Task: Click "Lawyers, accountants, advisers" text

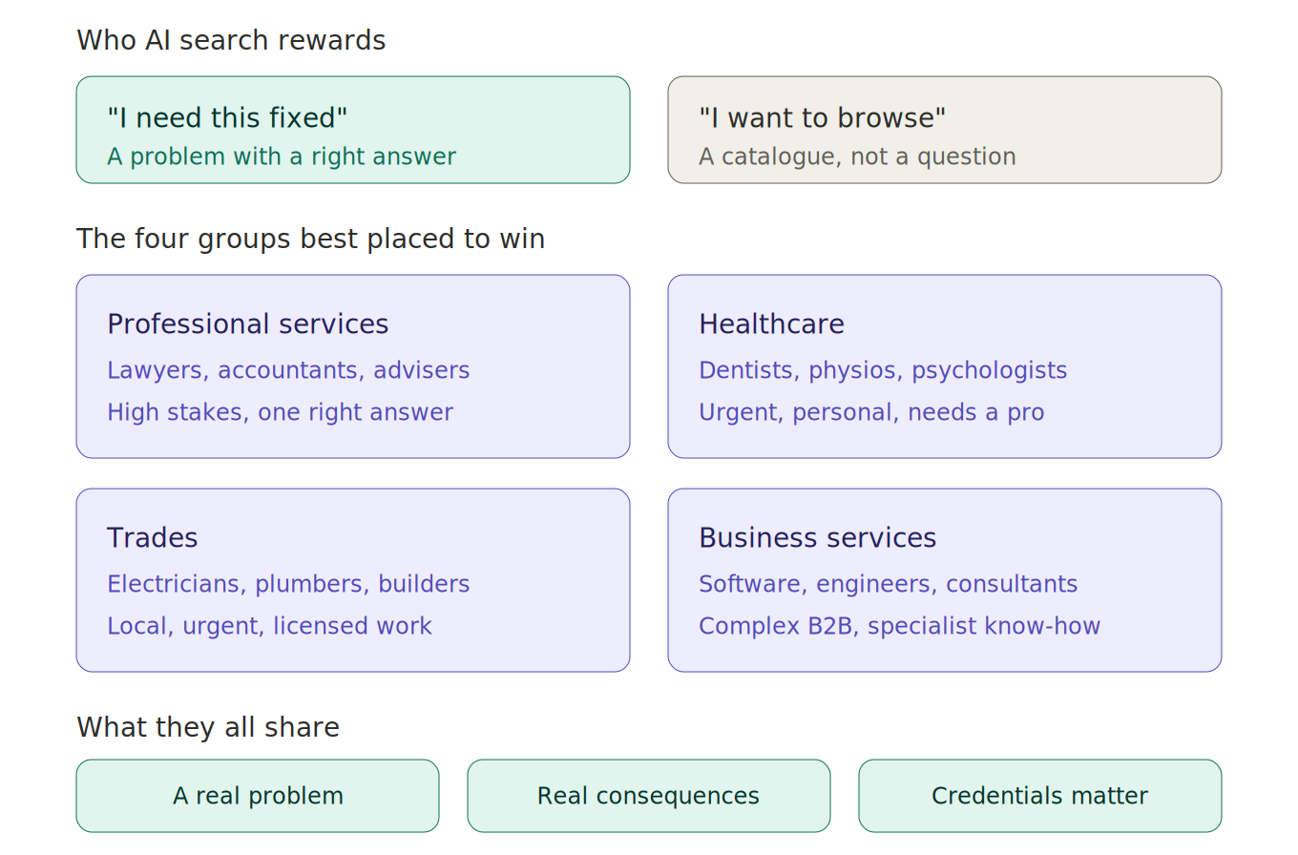Action: click(x=288, y=370)
